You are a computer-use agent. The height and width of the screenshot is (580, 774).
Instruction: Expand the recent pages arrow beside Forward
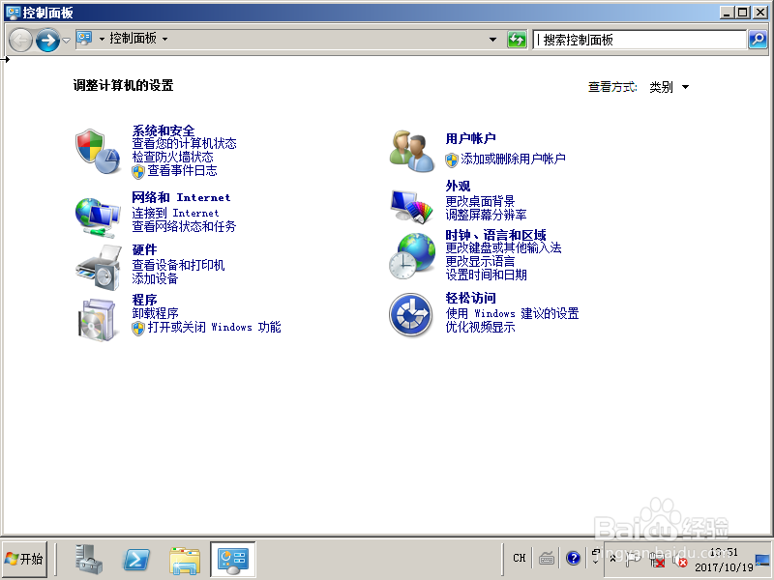point(66,40)
